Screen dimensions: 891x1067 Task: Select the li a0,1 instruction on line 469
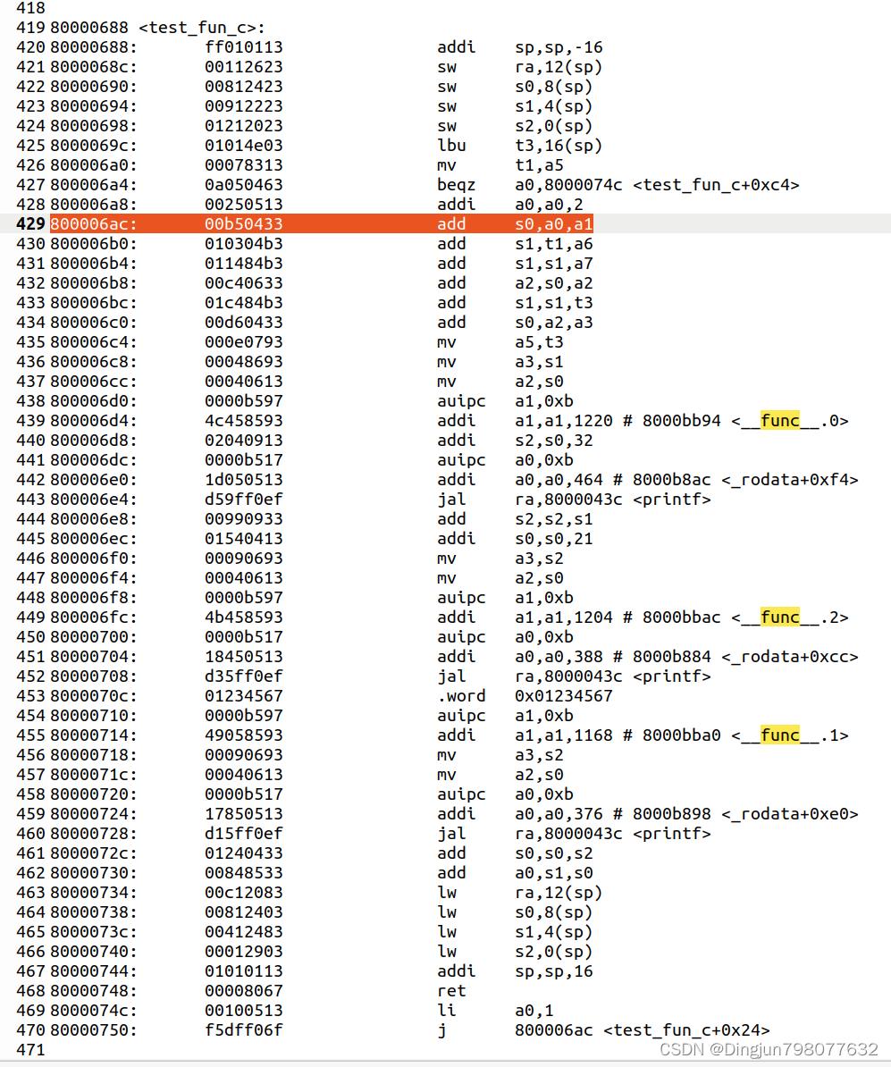[483, 1011]
